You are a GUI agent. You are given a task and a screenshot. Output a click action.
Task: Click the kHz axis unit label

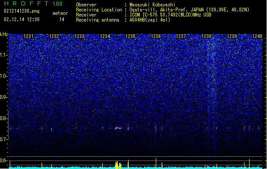pos(4,34)
